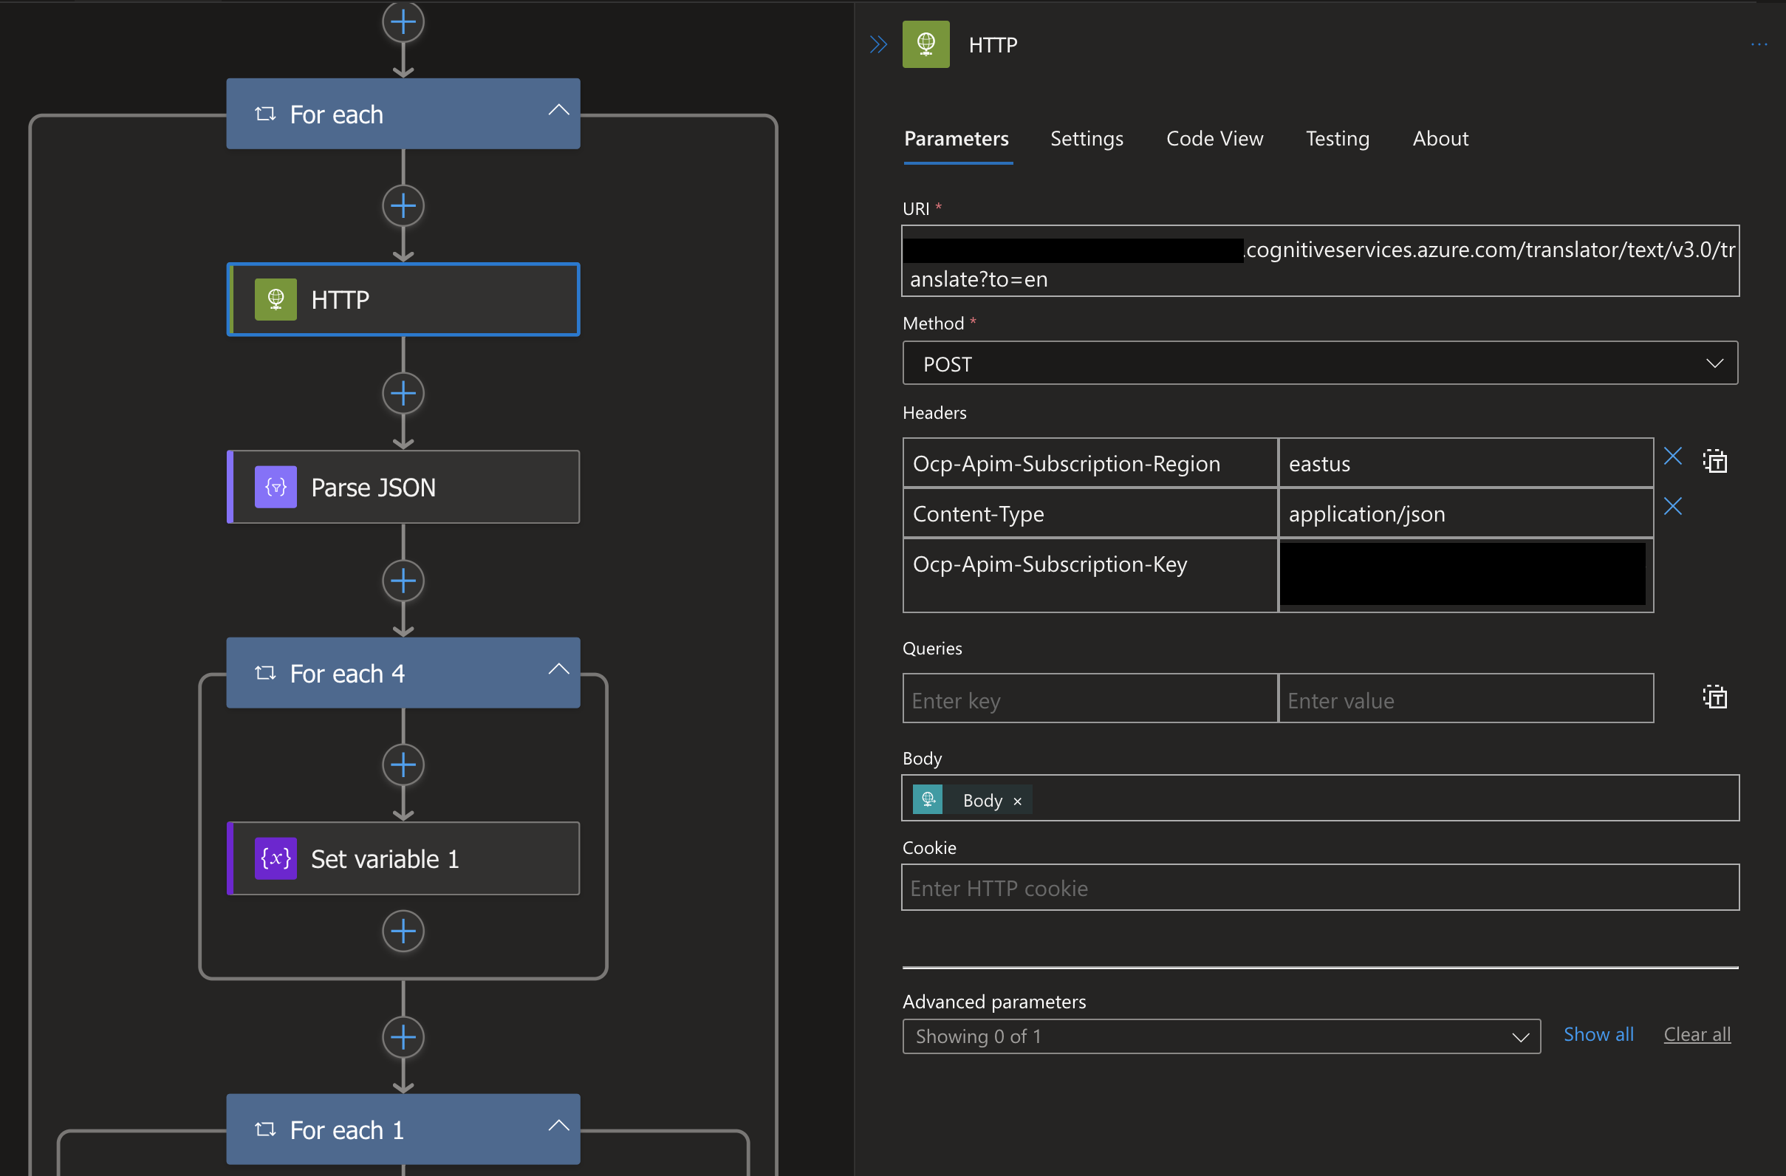Remove the Body token from Body field
Viewport: 1786px width, 1176px height.
(1018, 801)
